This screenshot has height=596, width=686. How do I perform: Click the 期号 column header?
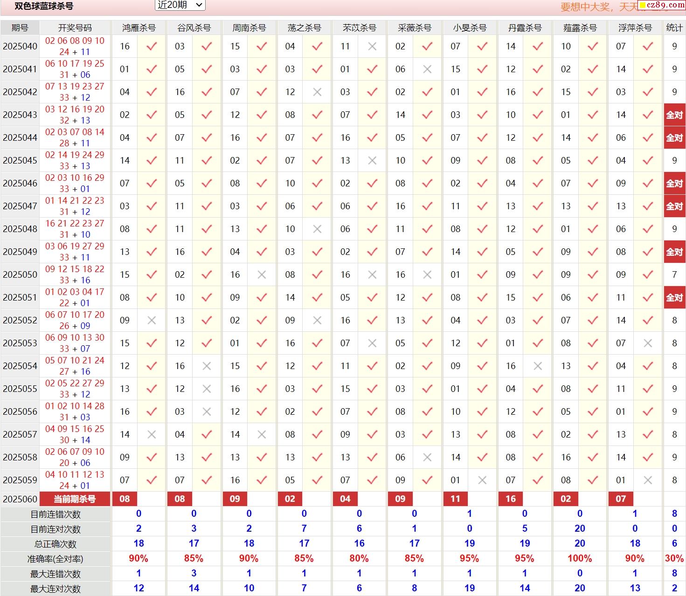click(x=20, y=28)
